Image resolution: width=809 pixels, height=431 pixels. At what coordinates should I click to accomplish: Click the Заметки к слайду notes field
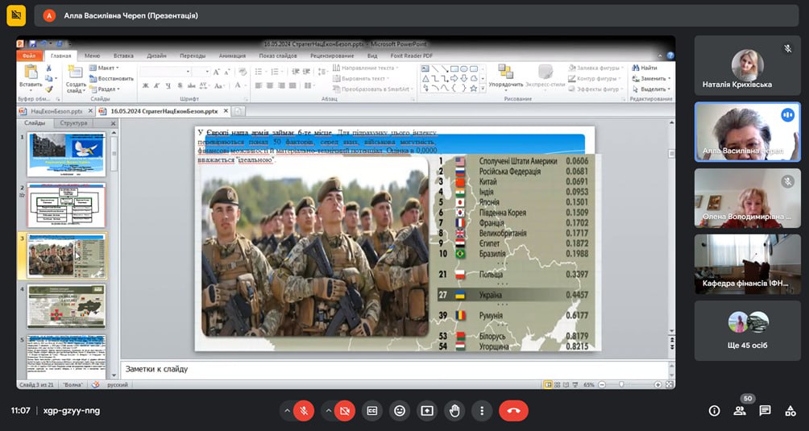(395, 369)
